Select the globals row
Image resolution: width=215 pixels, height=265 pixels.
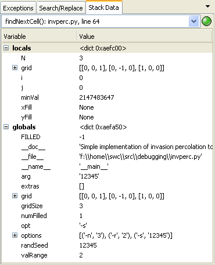click(x=107, y=127)
